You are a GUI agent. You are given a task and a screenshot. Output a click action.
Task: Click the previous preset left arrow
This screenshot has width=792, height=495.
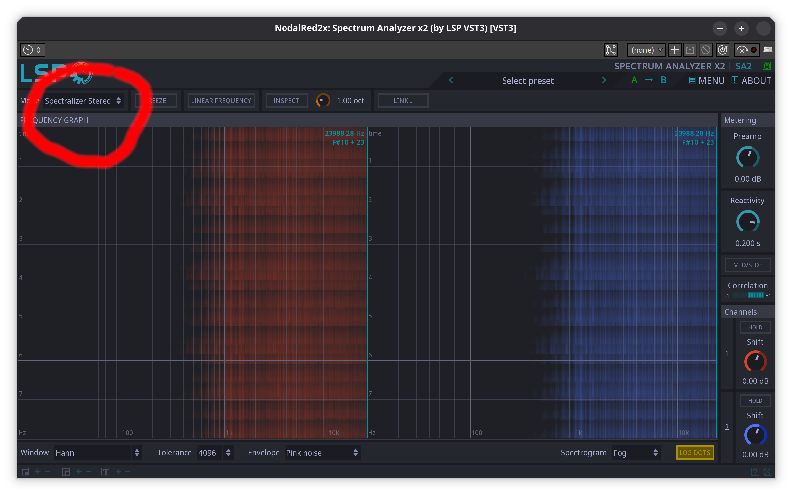(x=451, y=80)
